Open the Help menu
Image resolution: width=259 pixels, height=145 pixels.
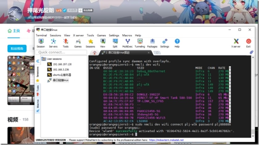138,35
